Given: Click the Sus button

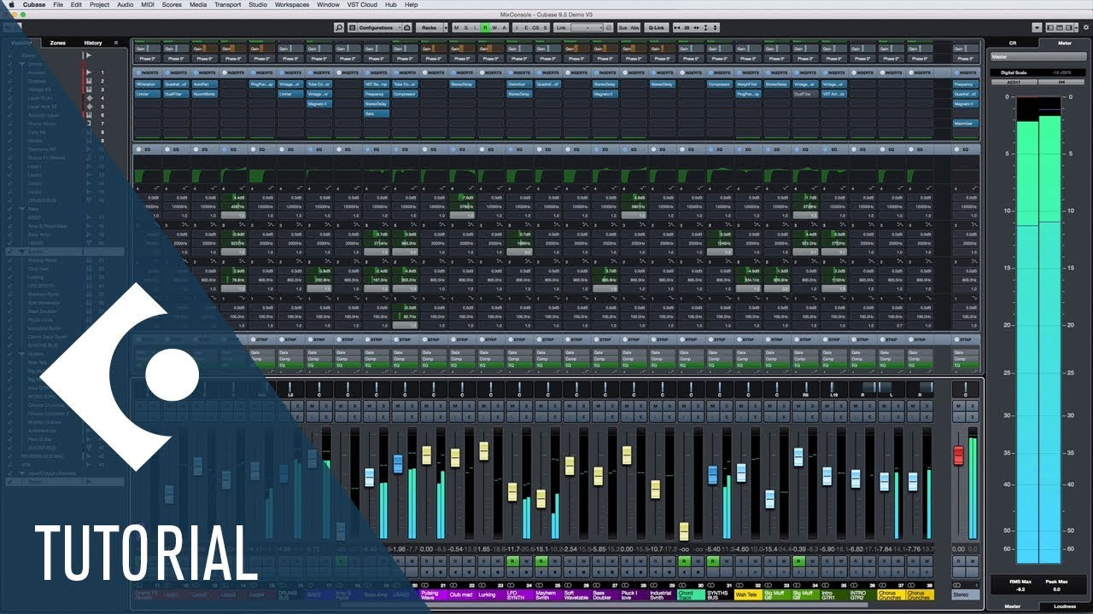Looking at the screenshot, I should (x=623, y=27).
